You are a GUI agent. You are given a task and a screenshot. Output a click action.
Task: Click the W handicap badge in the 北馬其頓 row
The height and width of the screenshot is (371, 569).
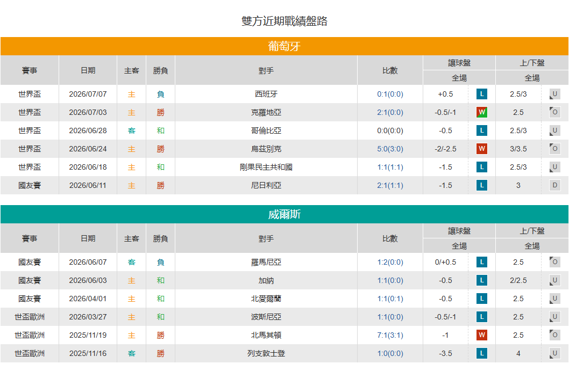(x=481, y=335)
